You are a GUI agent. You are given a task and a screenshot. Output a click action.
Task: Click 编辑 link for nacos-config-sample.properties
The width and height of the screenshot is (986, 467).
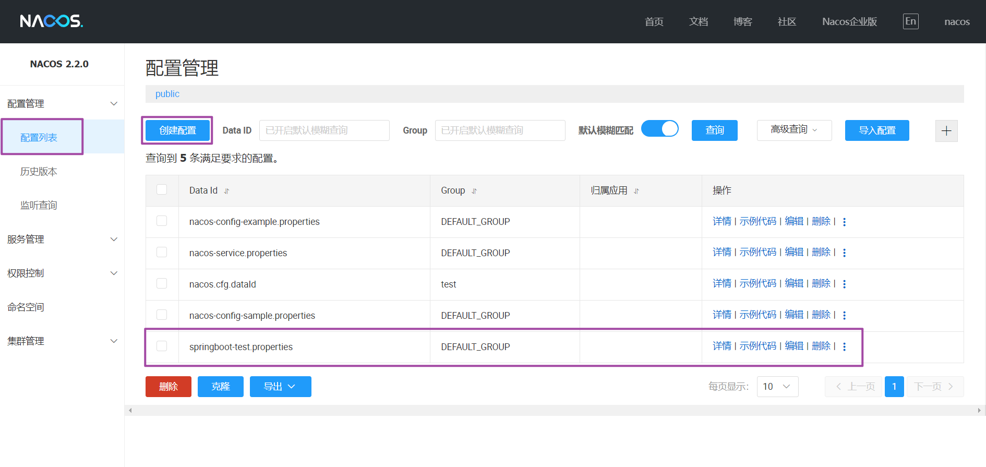[794, 315]
